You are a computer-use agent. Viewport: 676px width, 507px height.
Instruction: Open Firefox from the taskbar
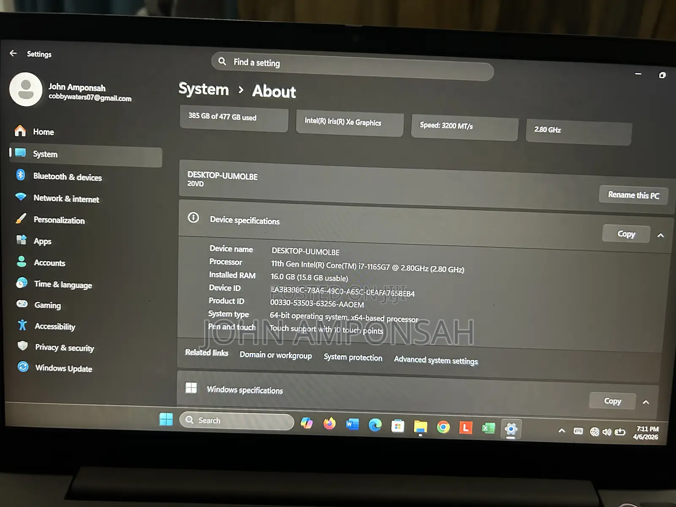coord(330,423)
